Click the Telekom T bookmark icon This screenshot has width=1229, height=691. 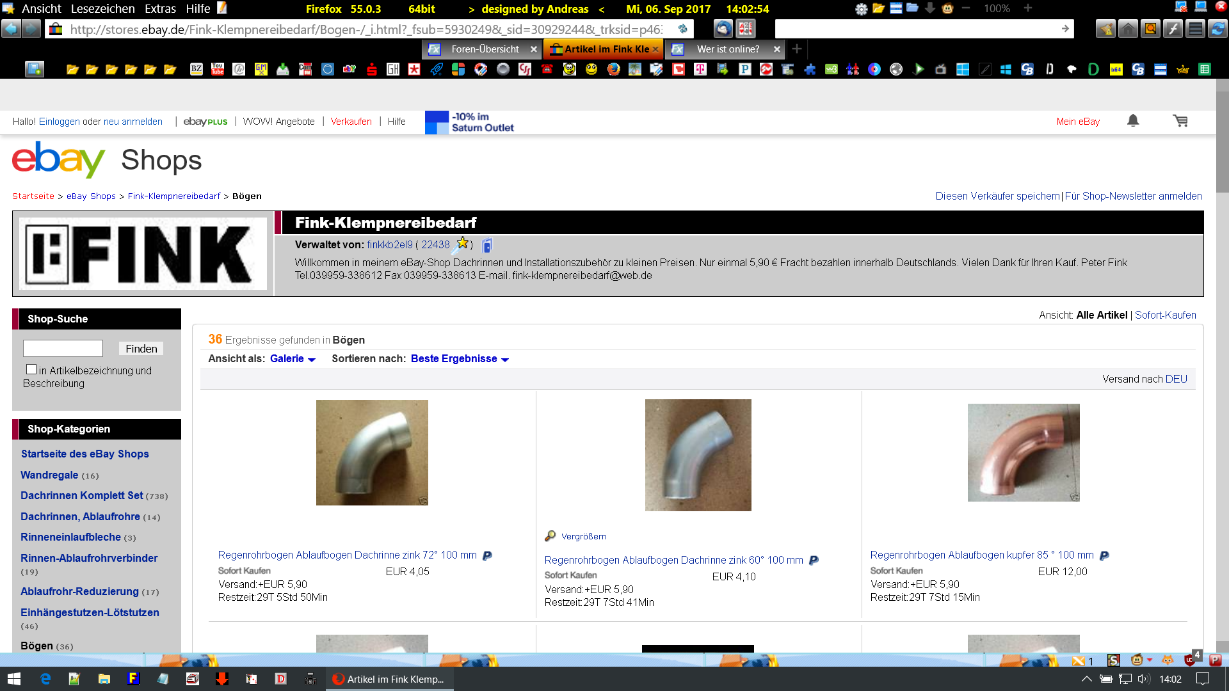(700, 69)
